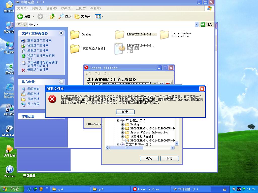Image resolution: width=258 pixels, height=193 pixels.
Task: Open the Back button history dropdown arrow
Action: [x=34, y=16]
